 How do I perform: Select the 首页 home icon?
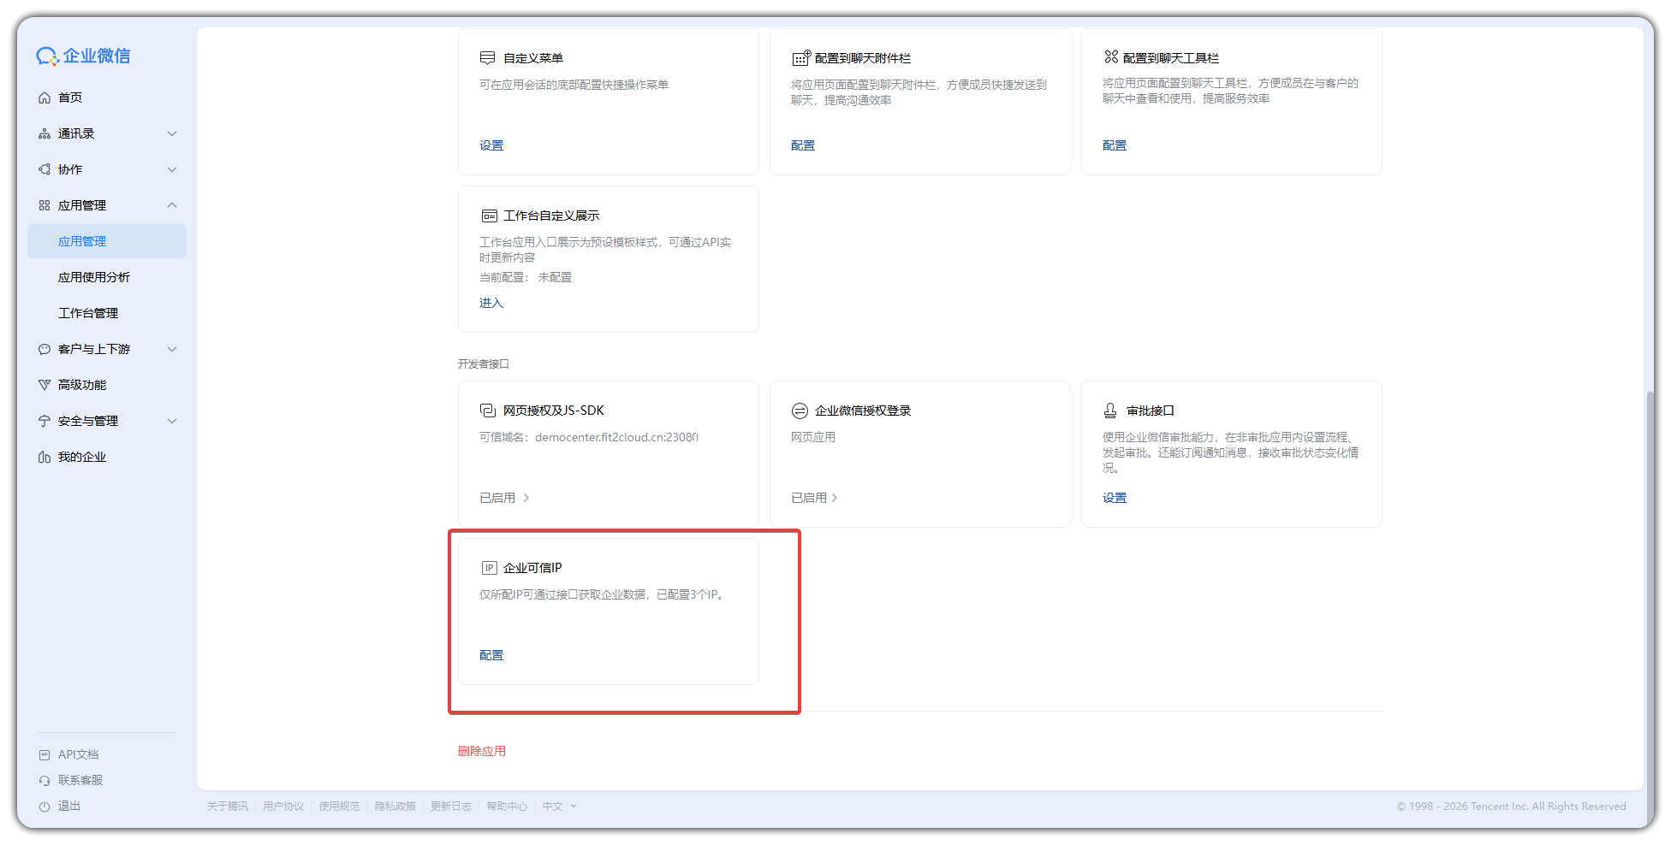click(45, 97)
